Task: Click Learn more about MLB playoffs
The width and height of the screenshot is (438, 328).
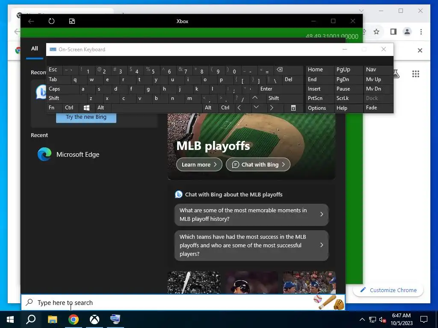Action: point(199,164)
